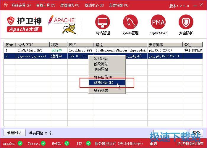
Task: Choose 浏览网站(B) from the context menu
Action: tap(107, 83)
